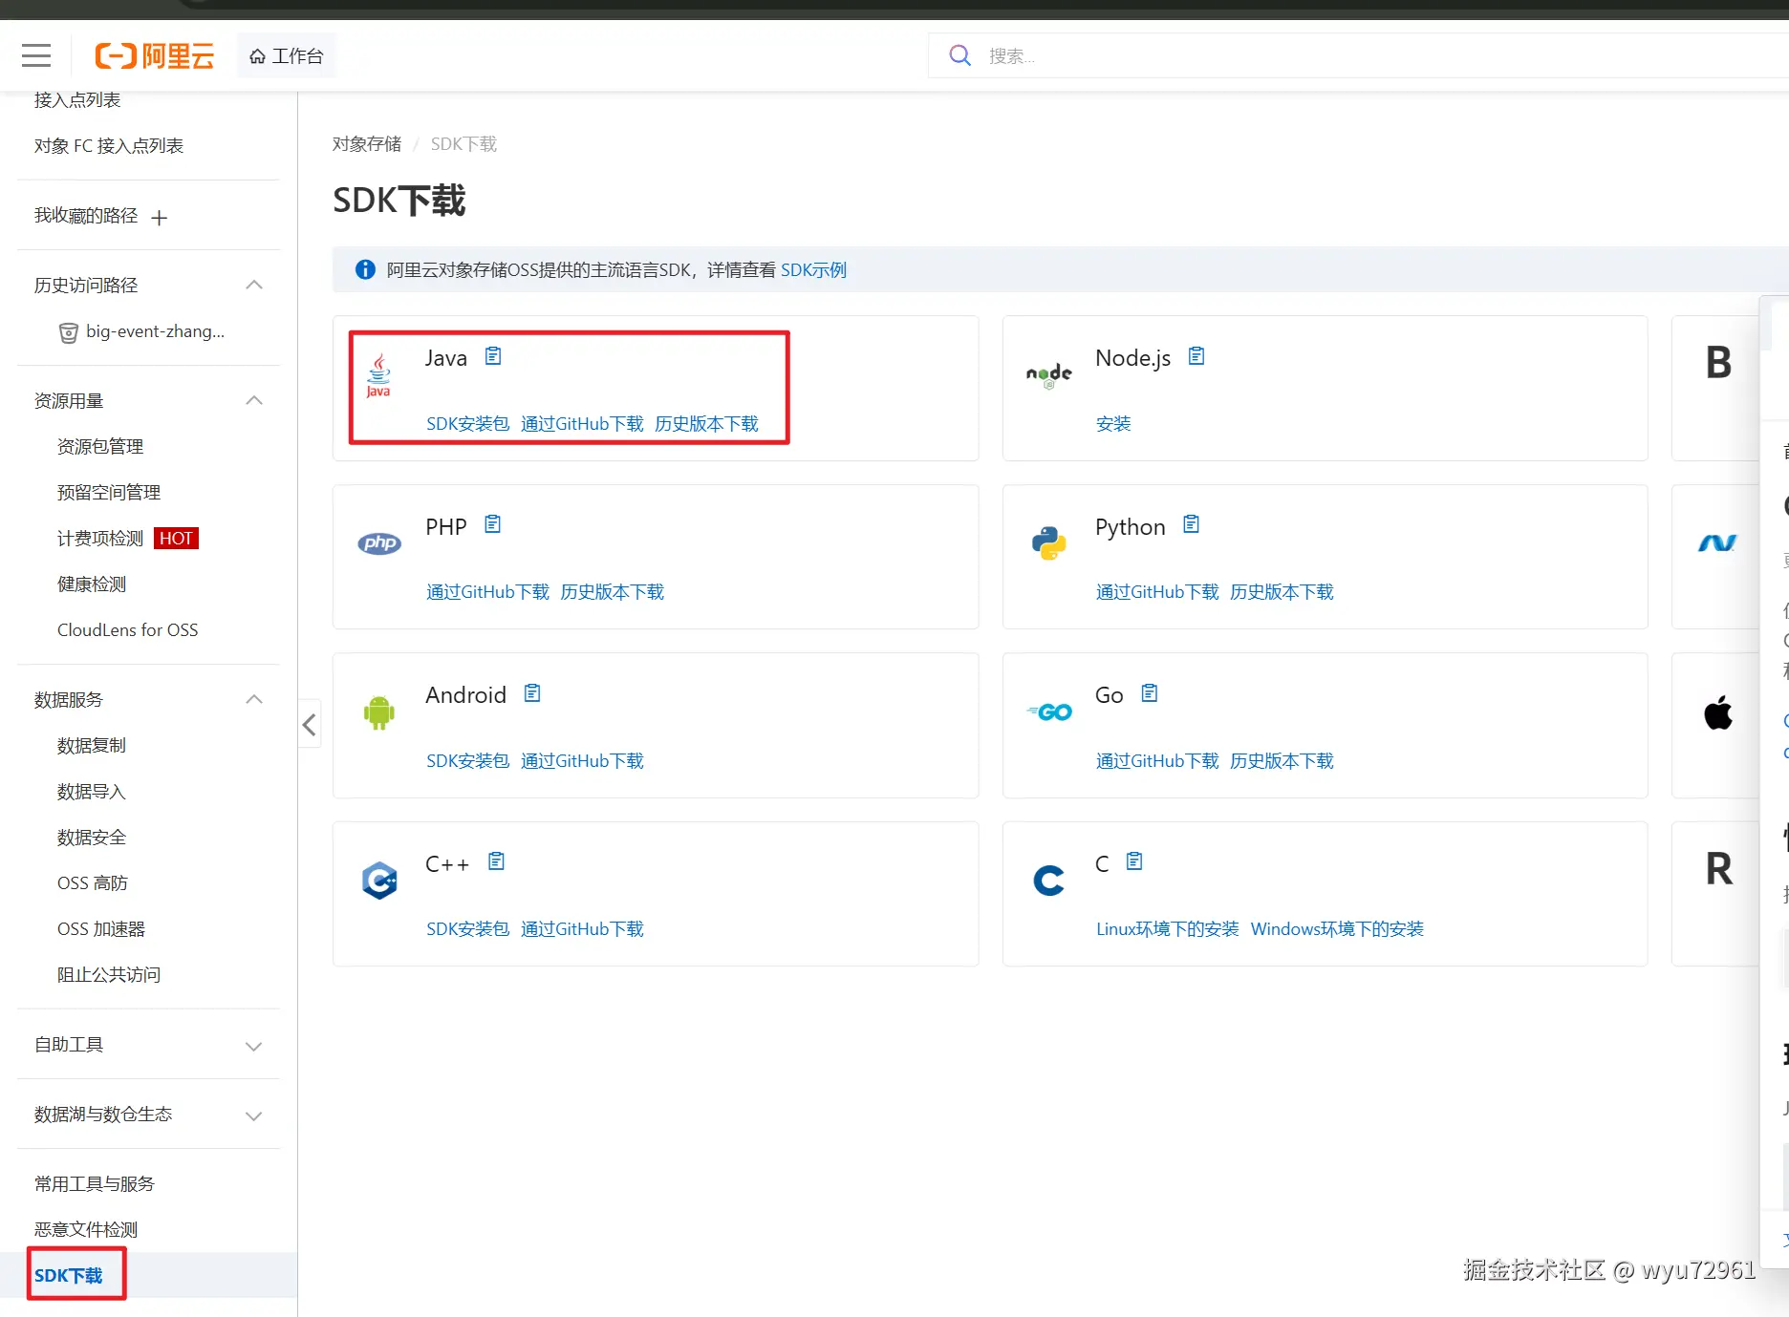Screen dimensions: 1789x1317
Task: Expand the 自助工具 section
Action: click(x=254, y=1046)
